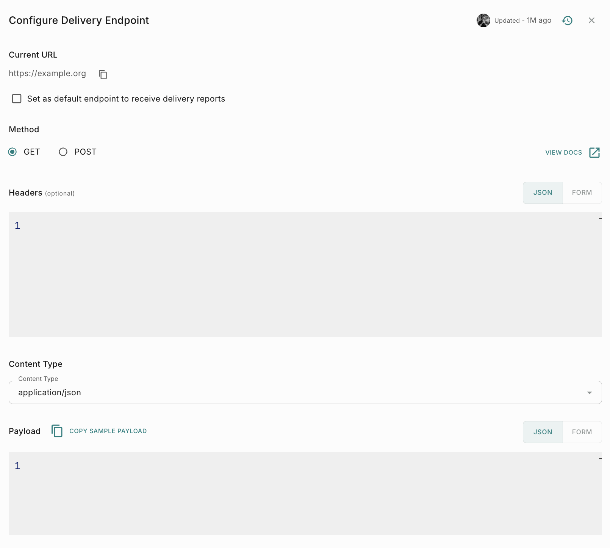The height and width of the screenshot is (548, 610).
Task: Click the user avatar thumbnail
Action: tap(483, 20)
